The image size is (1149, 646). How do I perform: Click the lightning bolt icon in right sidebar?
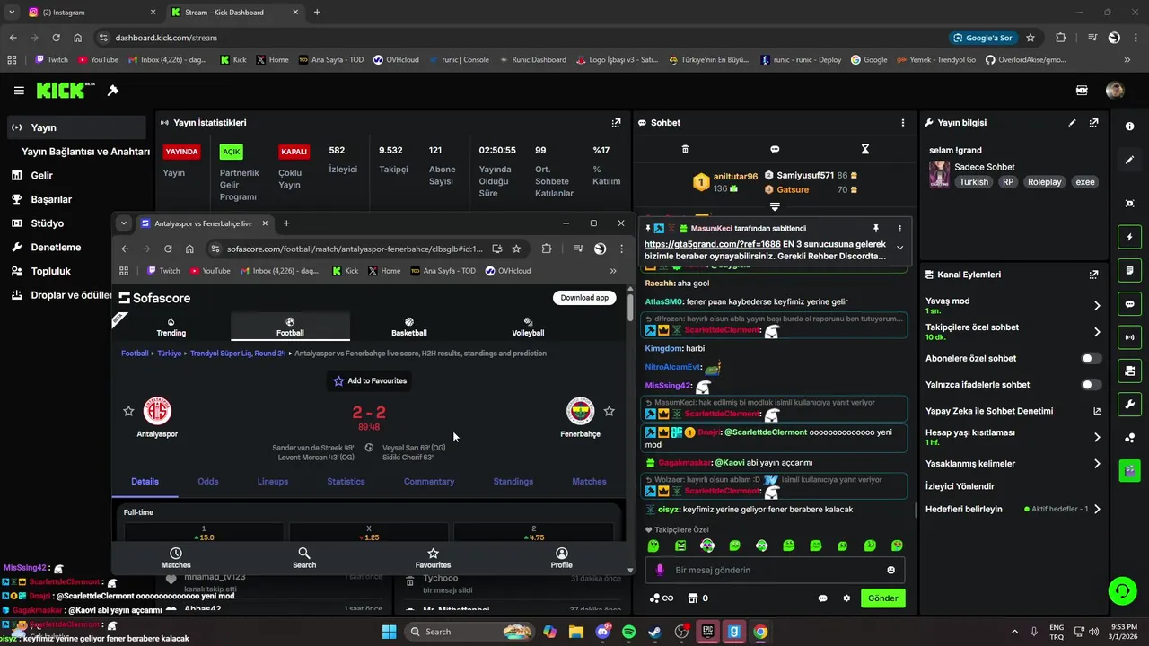[x=1130, y=237]
